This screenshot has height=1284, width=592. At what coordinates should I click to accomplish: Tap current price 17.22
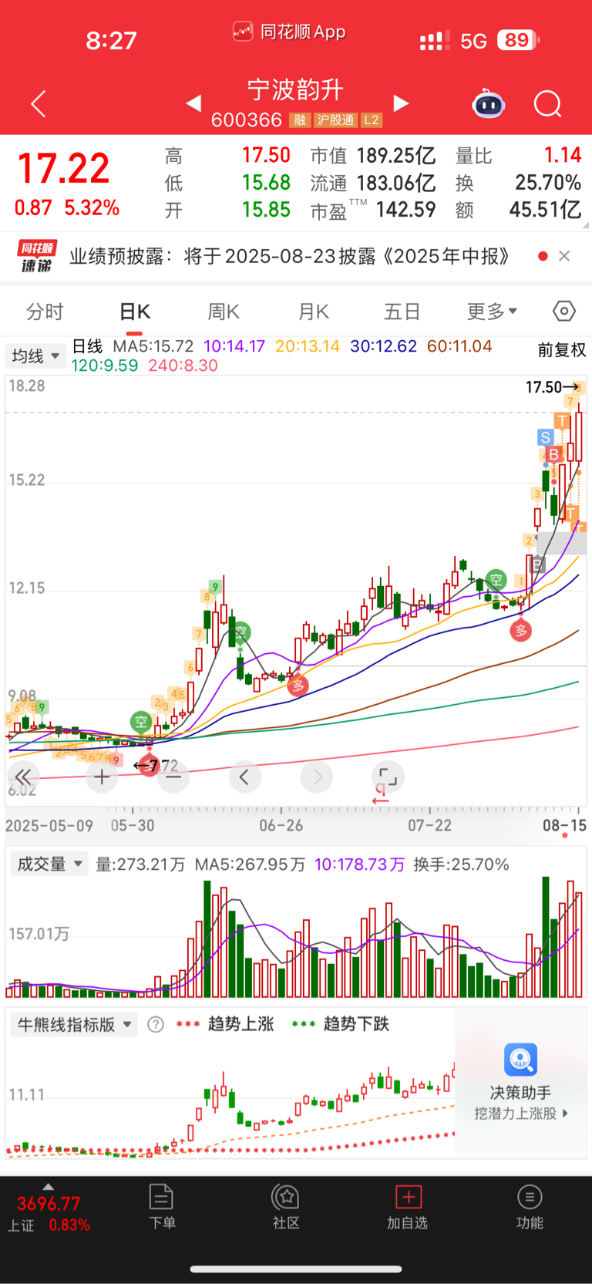pyautogui.click(x=64, y=168)
